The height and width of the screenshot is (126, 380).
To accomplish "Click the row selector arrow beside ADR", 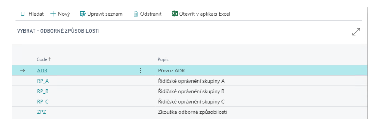I will [22, 70].
